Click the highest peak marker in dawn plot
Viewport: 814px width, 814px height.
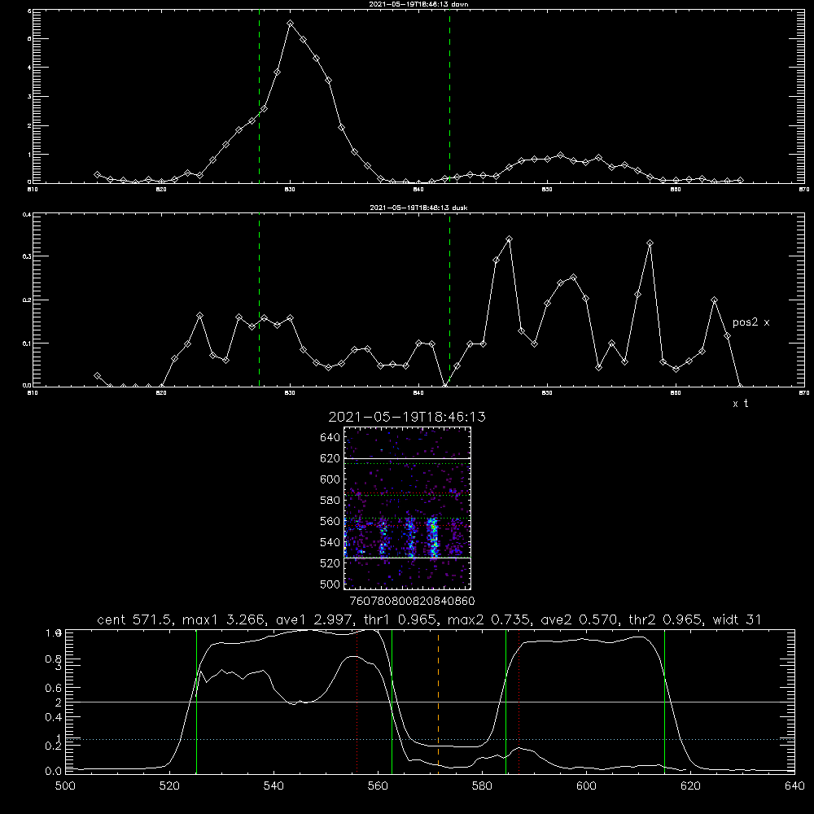click(x=291, y=24)
